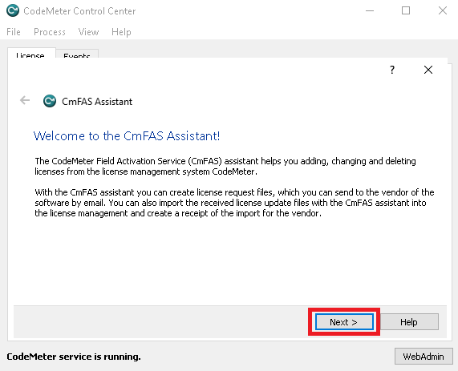Switch to the License tab
Viewport: 458px width, 371px height.
tap(31, 54)
